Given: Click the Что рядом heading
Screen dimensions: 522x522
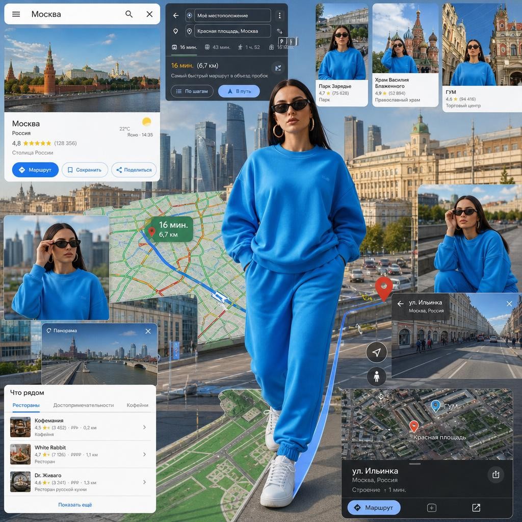Looking at the screenshot, I should [x=27, y=393].
